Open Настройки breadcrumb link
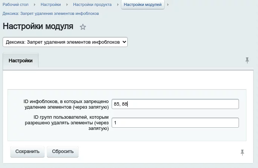 pyautogui.click(x=51, y=4)
